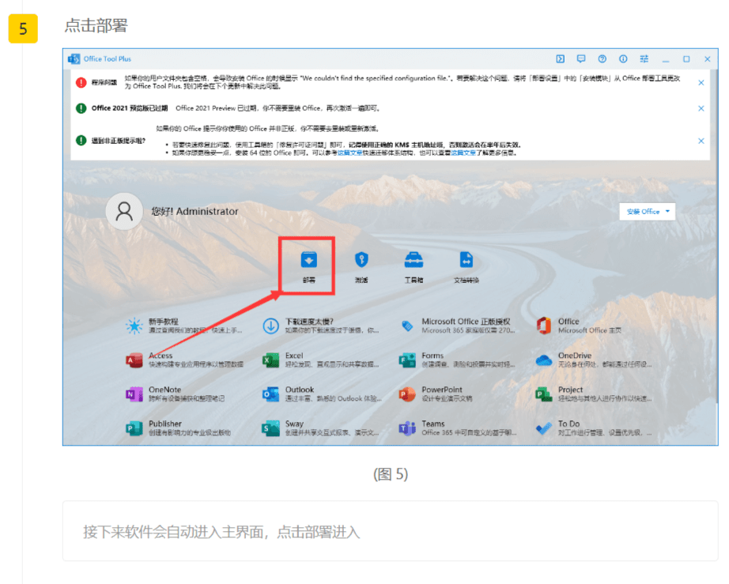The height and width of the screenshot is (584, 729).
Task: Select the OneNote app icon
Action: (134, 394)
